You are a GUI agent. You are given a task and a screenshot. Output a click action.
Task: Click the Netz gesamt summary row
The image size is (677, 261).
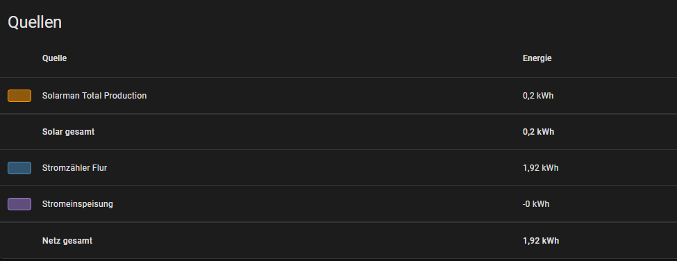[339, 241]
